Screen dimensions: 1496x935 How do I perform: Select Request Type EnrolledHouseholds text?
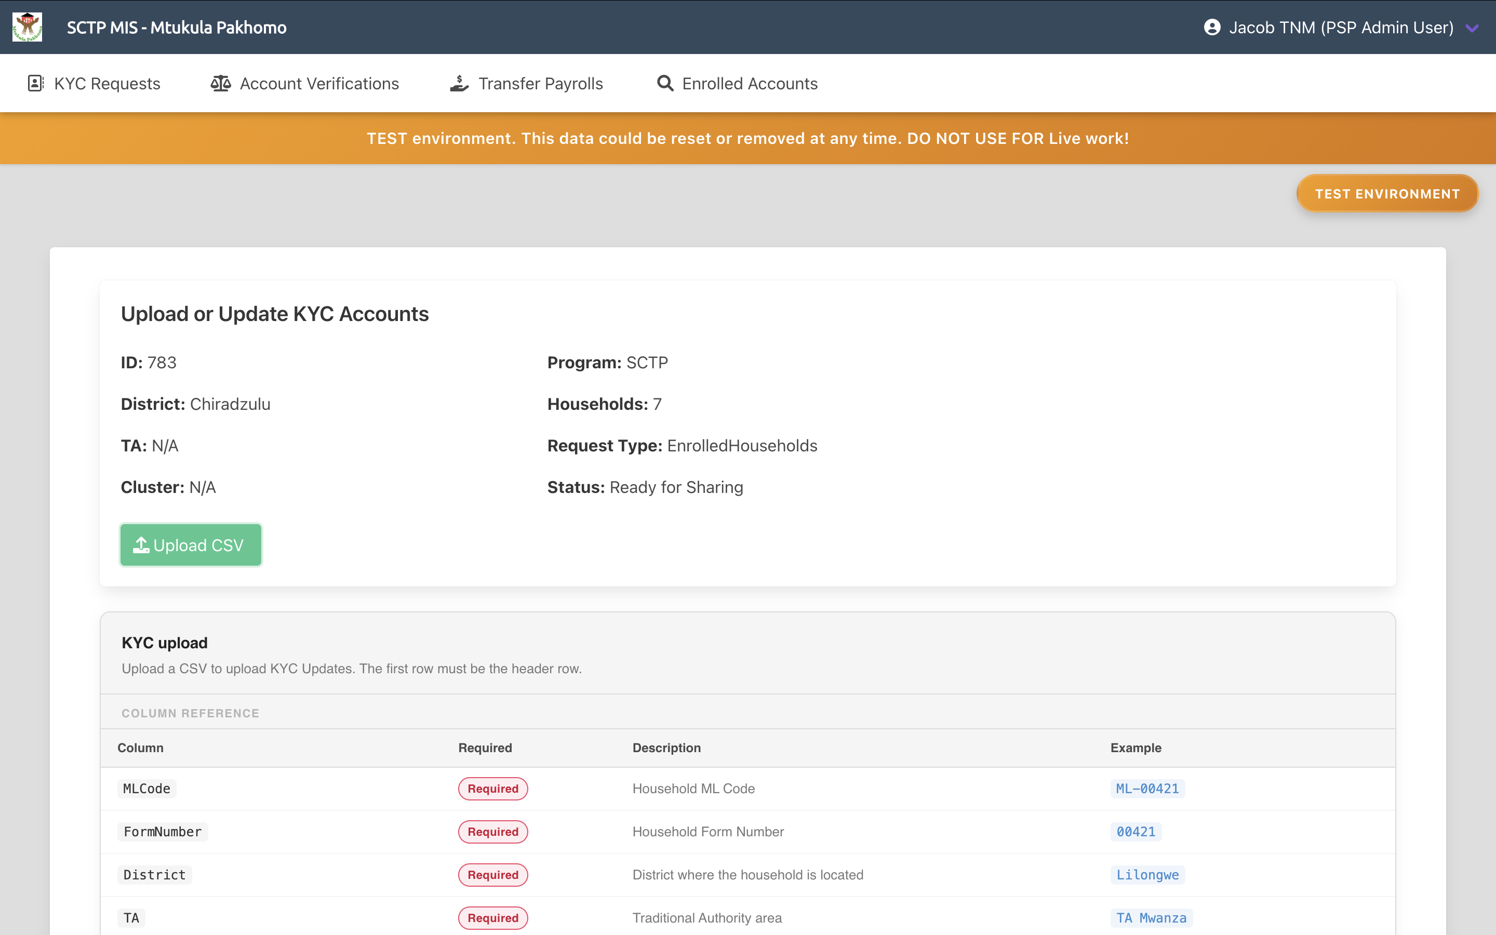(742, 446)
